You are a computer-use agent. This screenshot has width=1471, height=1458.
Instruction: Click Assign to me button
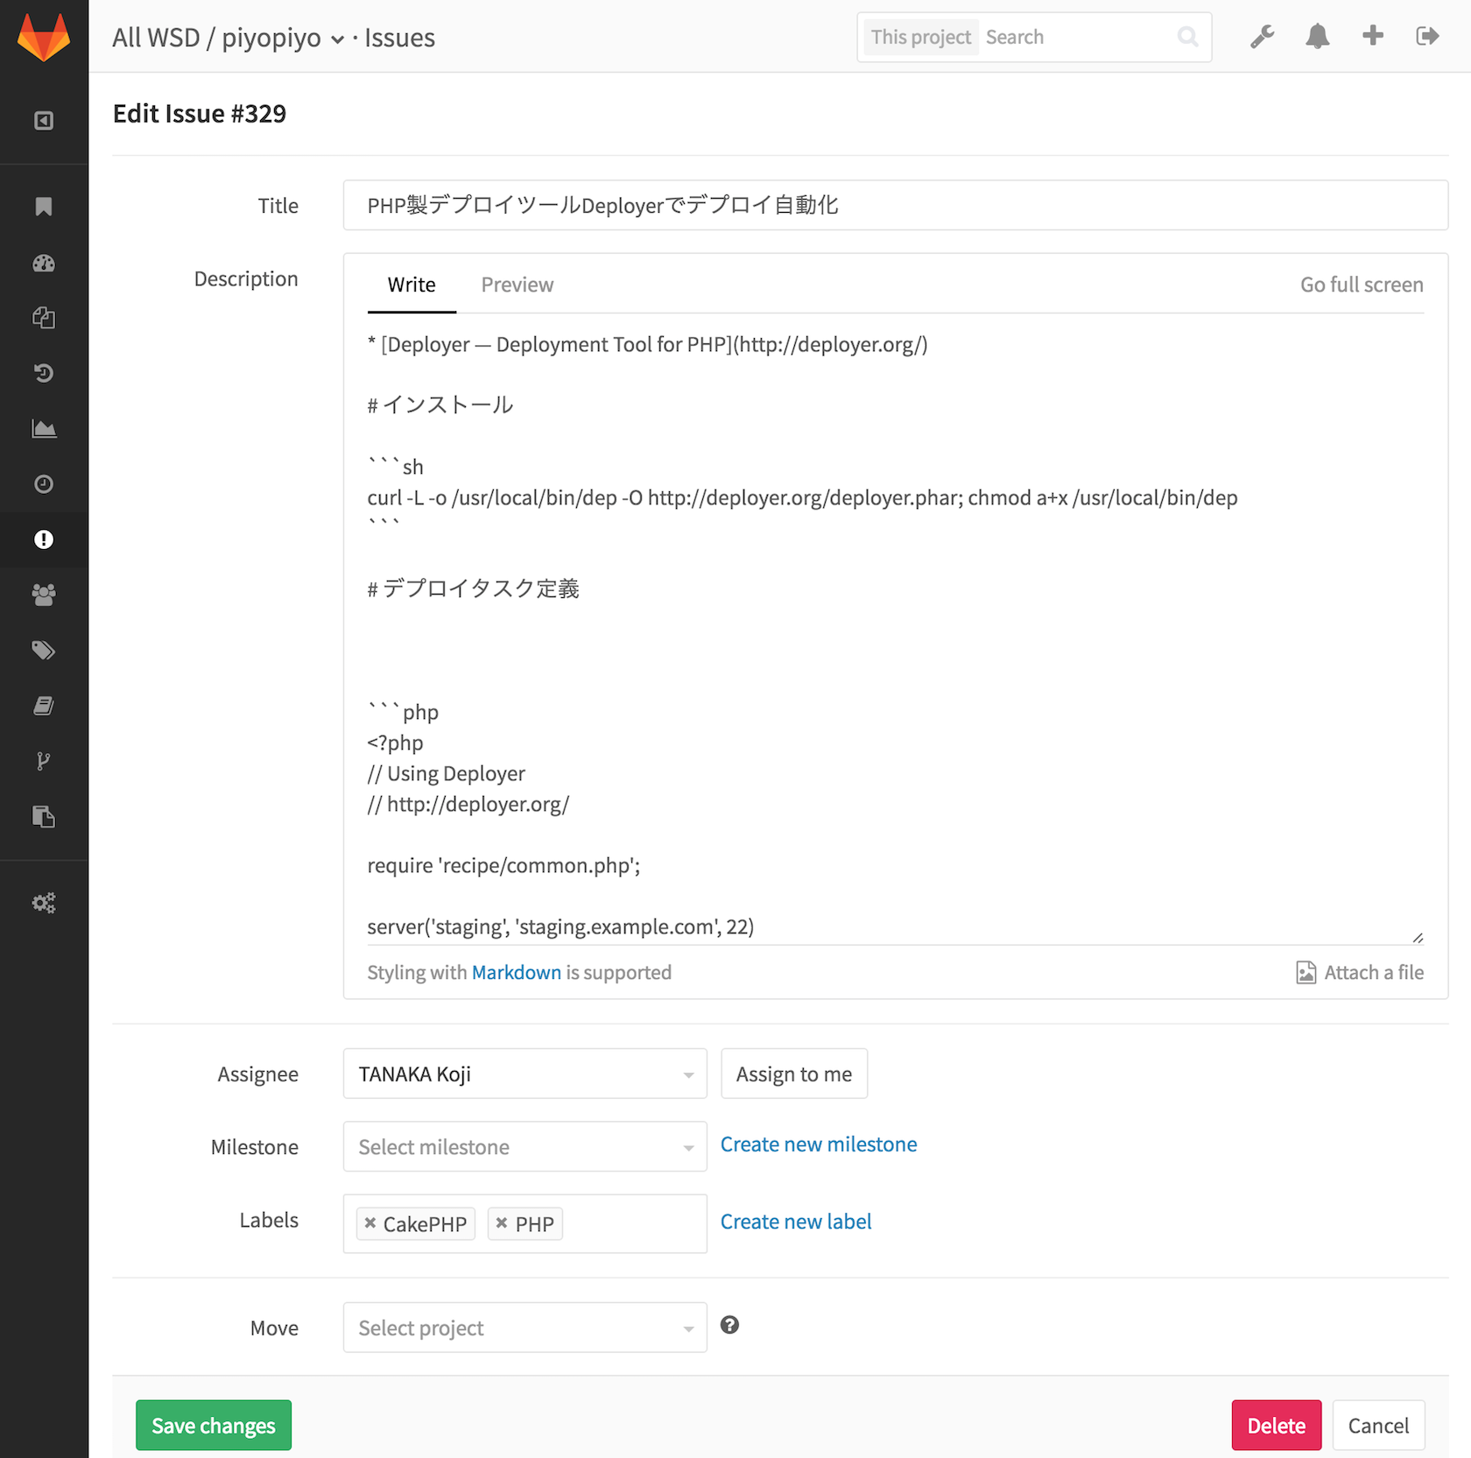click(x=794, y=1074)
